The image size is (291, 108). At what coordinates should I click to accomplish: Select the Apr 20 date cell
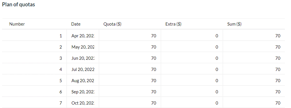(83, 36)
